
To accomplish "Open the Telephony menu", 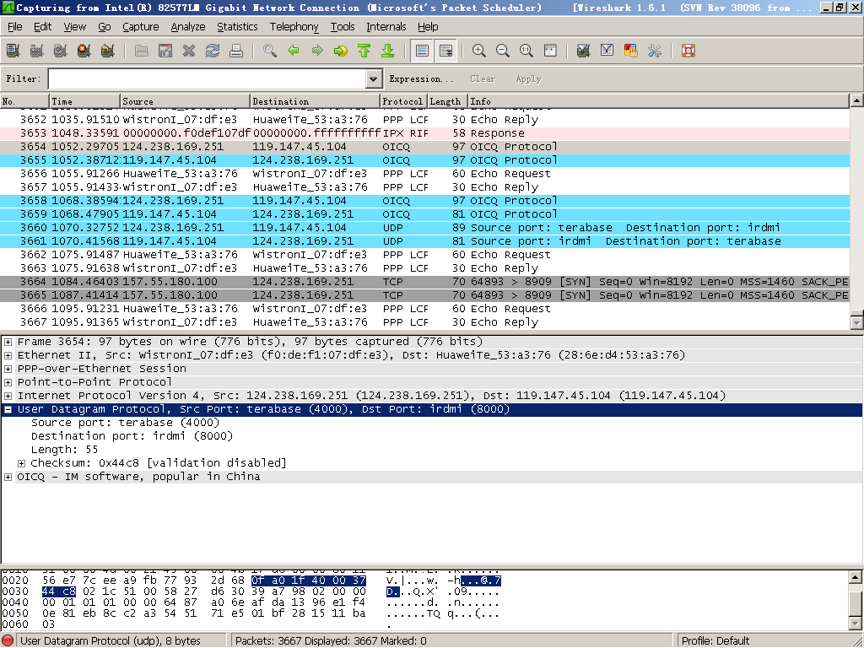I will tap(294, 26).
